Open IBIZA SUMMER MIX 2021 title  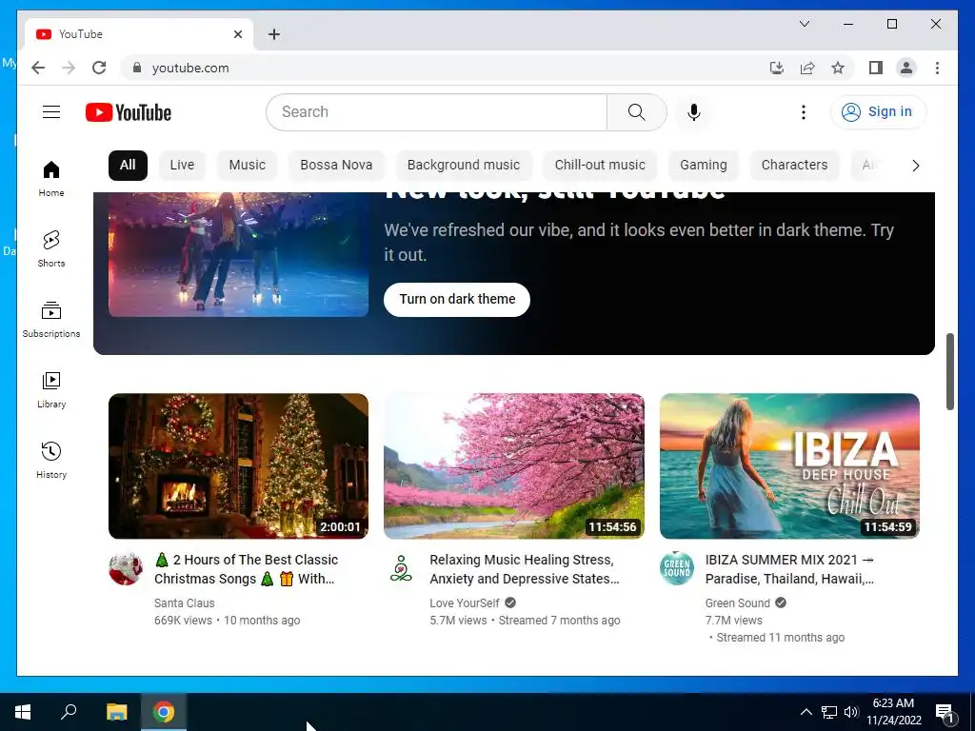[x=789, y=569]
